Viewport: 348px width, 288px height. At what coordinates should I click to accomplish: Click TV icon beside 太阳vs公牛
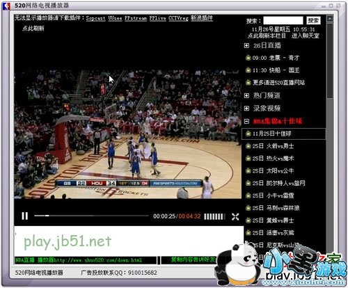[x=248, y=170]
